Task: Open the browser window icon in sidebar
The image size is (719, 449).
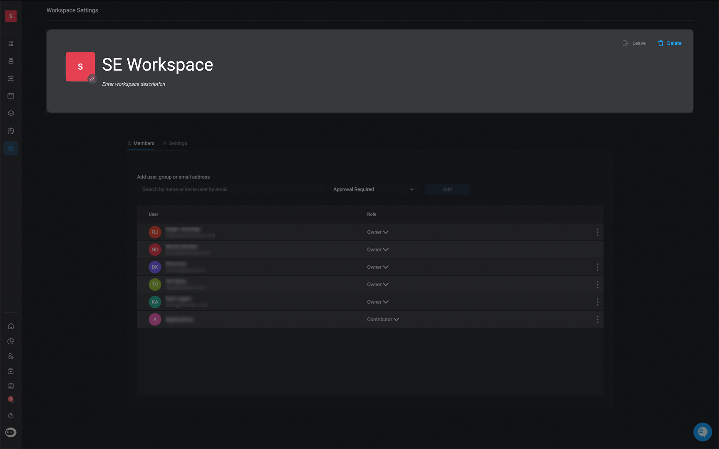Action: (11, 96)
